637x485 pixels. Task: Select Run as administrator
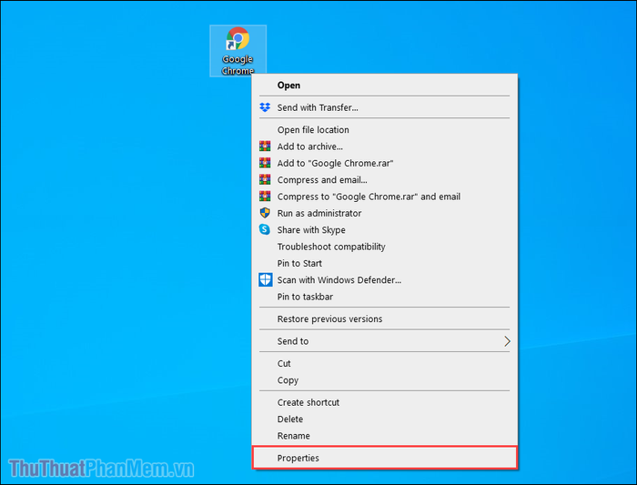384,213
